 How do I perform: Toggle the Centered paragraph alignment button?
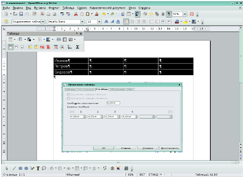coord(132,21)
